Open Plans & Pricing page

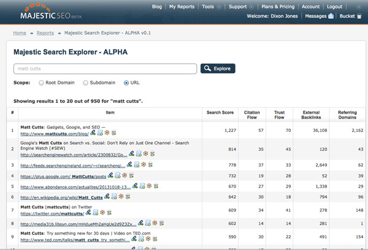278,7
